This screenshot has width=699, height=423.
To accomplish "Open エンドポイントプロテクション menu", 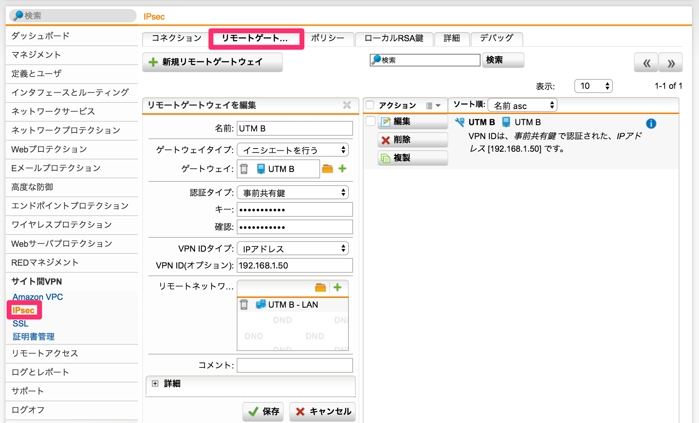I will [x=72, y=206].
